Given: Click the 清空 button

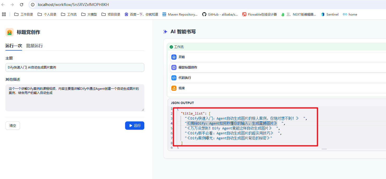Looking at the screenshot, I should point(13,126).
